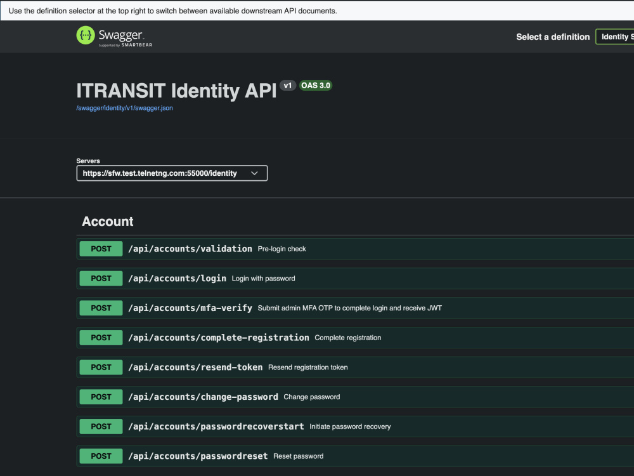Click the OAS 3.0 badge
Image resolution: width=634 pixels, height=476 pixels.
tap(316, 86)
